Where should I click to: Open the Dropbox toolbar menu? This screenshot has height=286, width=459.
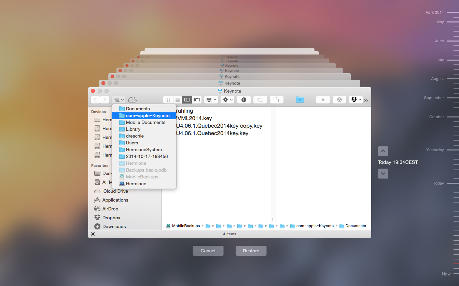tap(356, 100)
